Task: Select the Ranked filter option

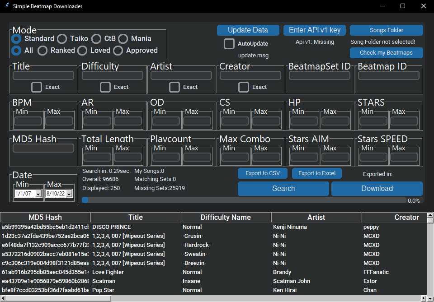Action: pyautogui.click(x=42, y=51)
